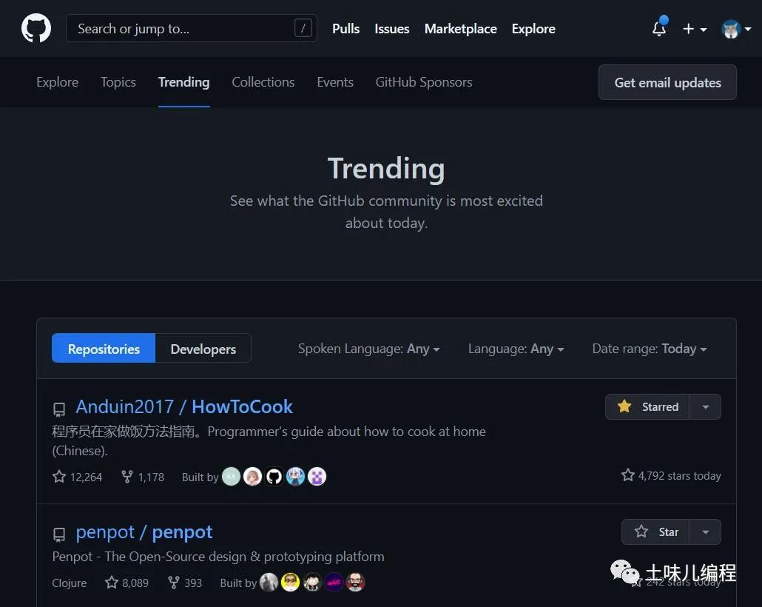
Task: Switch to the Collections tab
Action: [x=263, y=81]
